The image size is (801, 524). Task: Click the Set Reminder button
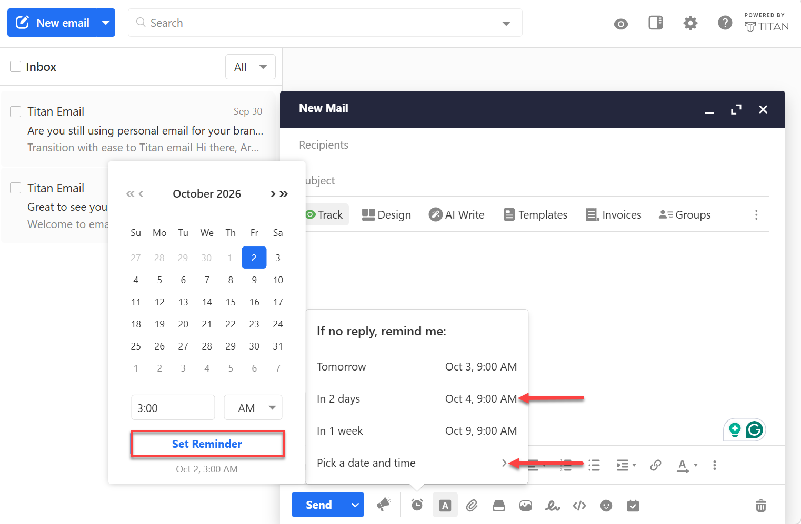click(207, 444)
